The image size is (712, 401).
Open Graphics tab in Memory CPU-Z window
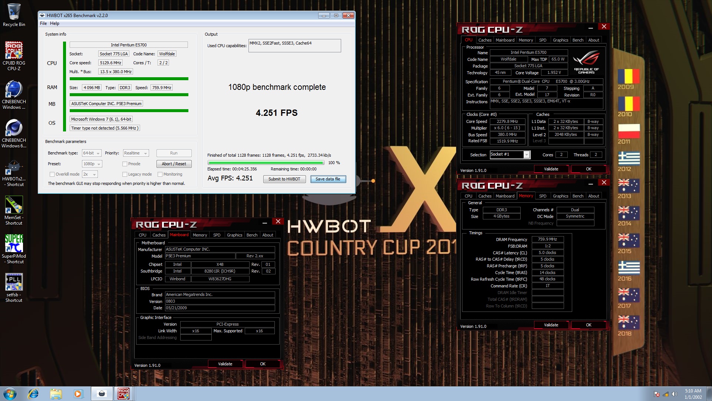[x=560, y=196]
